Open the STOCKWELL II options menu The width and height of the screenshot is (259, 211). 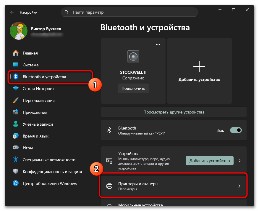pos(158,44)
